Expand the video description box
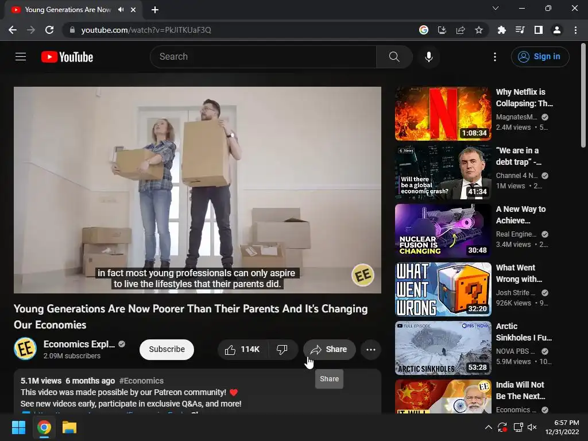The height and width of the screenshot is (441, 588). tap(198, 392)
